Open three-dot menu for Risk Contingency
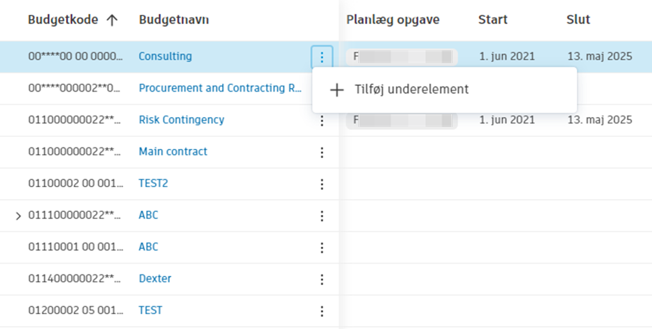Viewport: 652px width, 329px height. tap(322, 121)
